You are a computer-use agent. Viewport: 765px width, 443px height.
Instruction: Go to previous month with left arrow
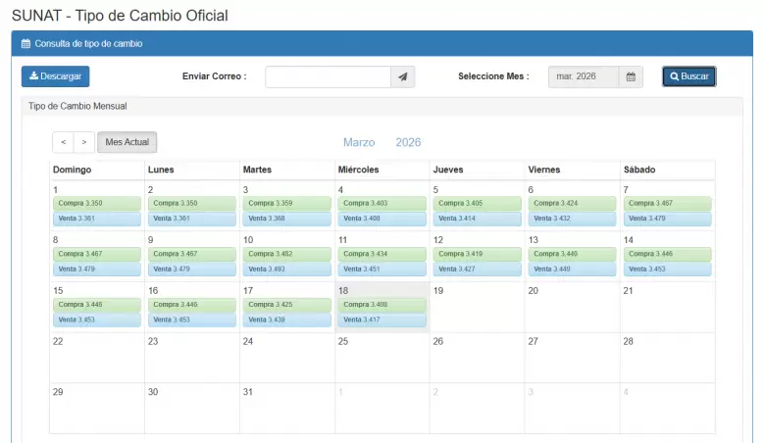(63, 142)
